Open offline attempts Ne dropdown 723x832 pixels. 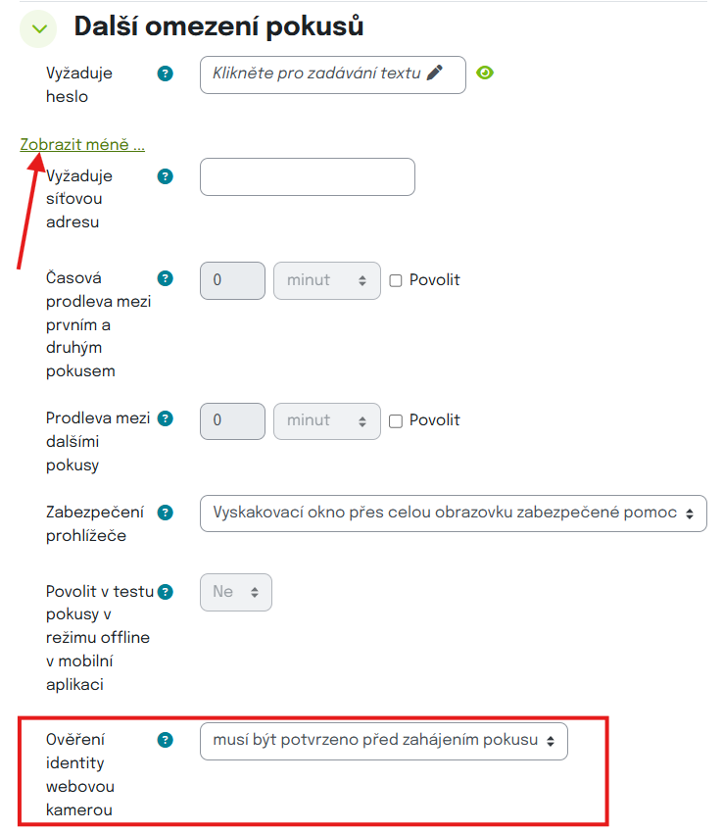[x=235, y=592]
